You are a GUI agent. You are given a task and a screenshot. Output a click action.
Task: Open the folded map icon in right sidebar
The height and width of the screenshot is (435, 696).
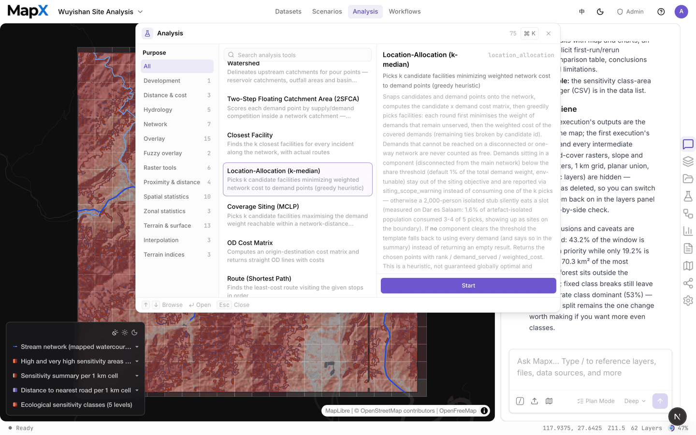click(x=688, y=266)
